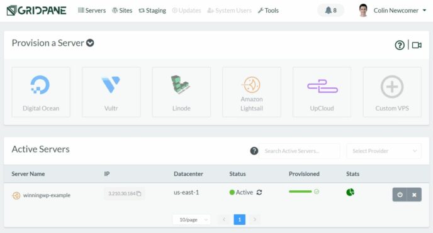Click Colin Newcomer profile avatar
The height and width of the screenshot is (233, 433).
tap(363, 11)
